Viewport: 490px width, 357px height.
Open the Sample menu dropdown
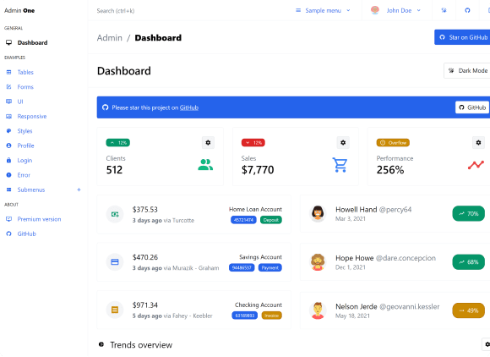point(323,11)
